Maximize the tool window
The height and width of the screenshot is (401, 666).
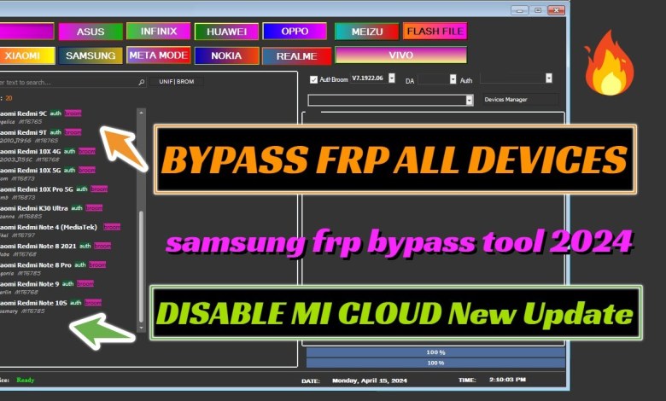pos(538,10)
